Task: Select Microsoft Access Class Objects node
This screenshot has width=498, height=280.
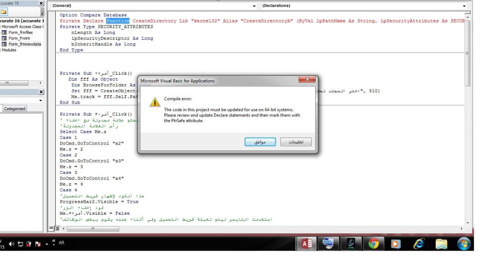Action: (x=22, y=27)
